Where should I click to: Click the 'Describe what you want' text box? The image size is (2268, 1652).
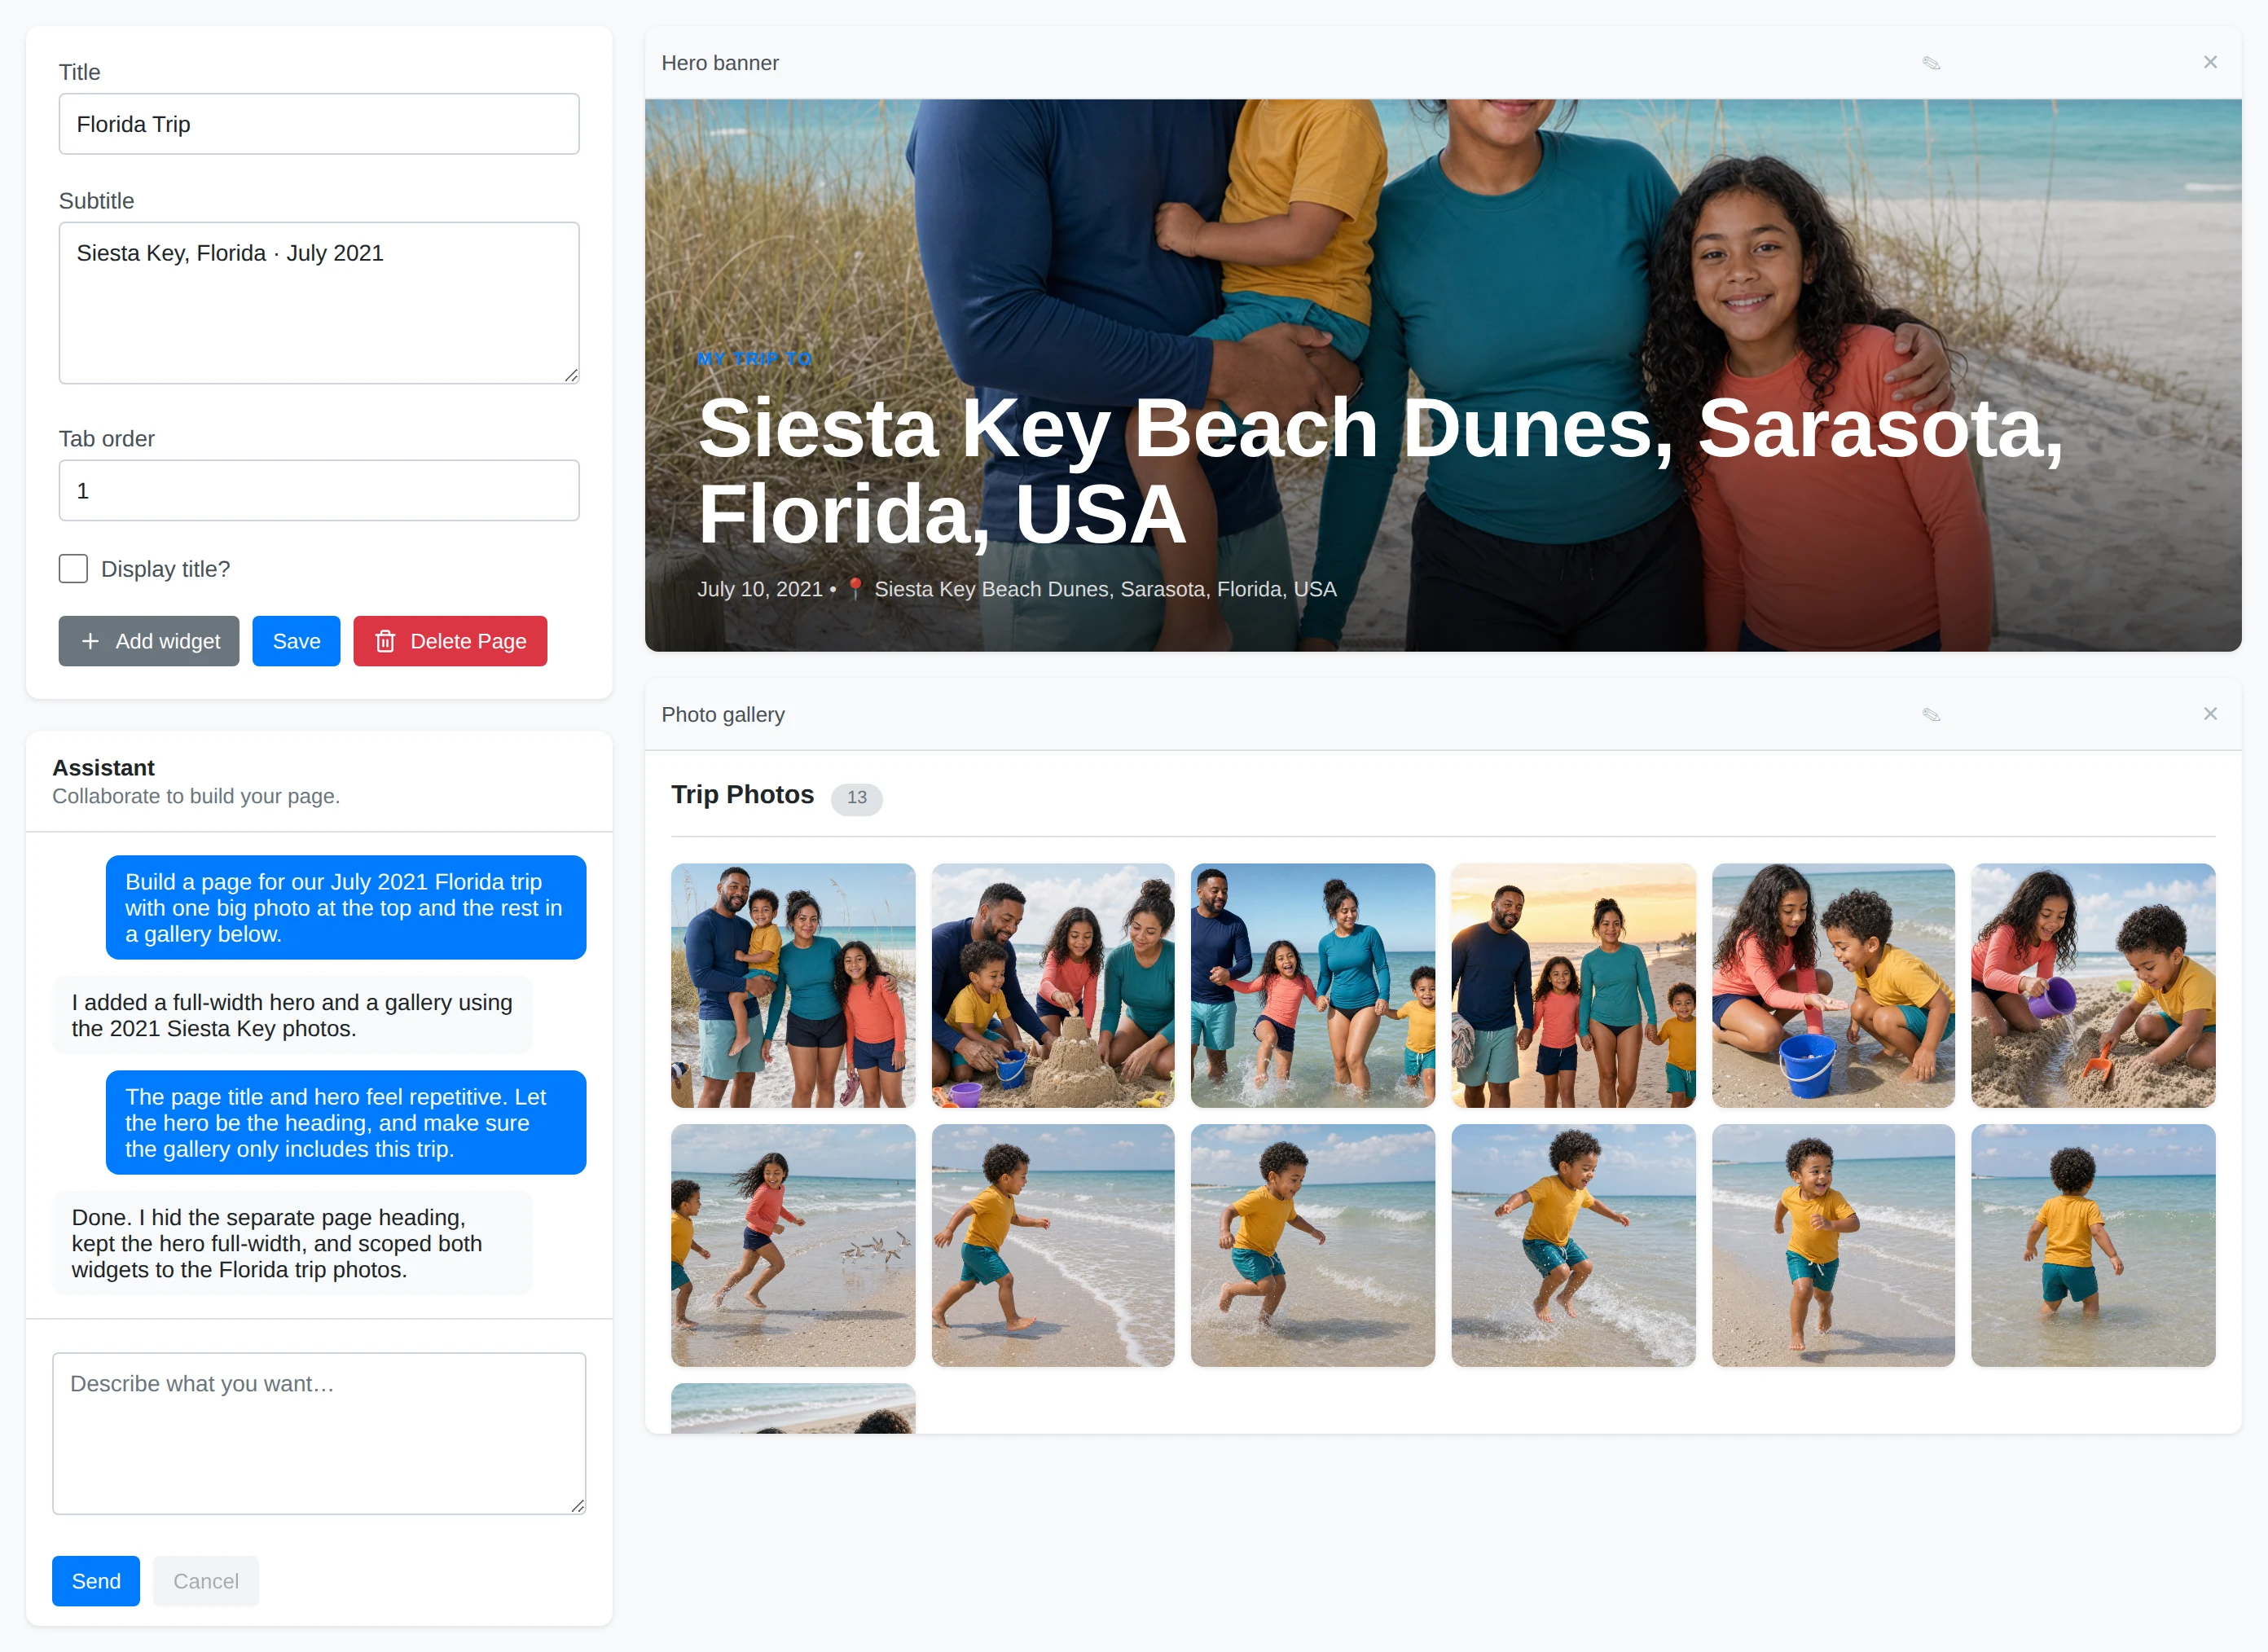point(319,1433)
